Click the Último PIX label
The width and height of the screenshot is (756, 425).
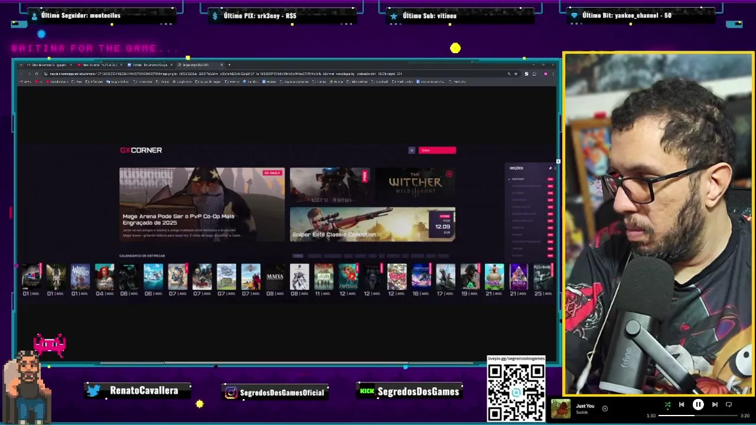pyautogui.click(x=260, y=16)
